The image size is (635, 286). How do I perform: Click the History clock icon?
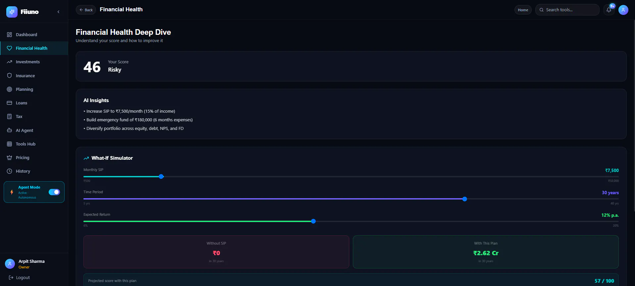(9, 171)
